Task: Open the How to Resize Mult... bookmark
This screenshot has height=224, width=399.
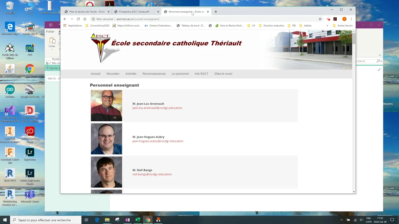Action: [229, 26]
